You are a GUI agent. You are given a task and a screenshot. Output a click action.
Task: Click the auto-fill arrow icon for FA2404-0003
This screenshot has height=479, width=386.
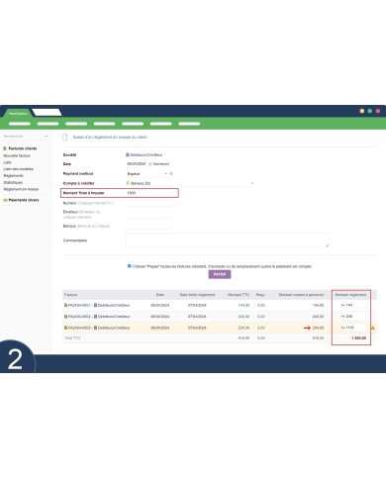[342, 328]
